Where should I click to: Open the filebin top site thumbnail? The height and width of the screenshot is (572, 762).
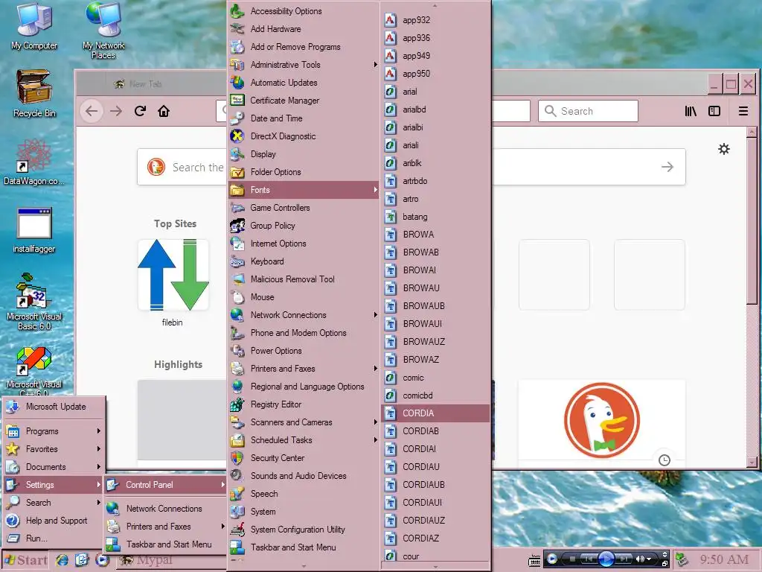click(x=173, y=275)
